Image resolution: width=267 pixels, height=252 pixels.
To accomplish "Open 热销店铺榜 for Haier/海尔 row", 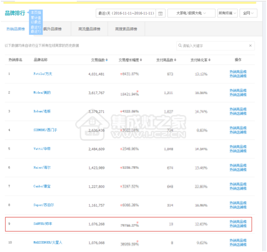I will click(x=238, y=169).
